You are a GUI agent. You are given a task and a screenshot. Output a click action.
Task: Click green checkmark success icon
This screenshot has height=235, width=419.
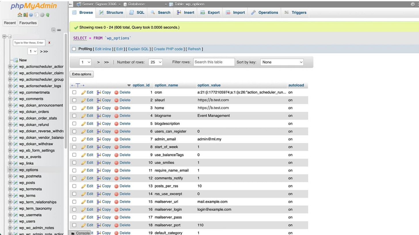pyautogui.click(x=76, y=28)
